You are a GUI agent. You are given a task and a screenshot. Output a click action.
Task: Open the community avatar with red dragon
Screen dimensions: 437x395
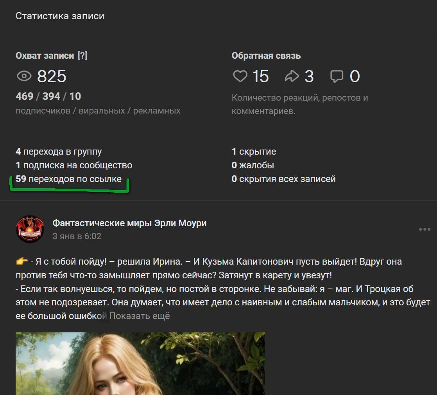[30, 229]
